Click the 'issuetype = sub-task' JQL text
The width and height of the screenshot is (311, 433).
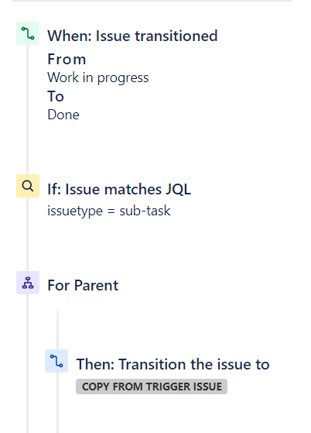(109, 211)
